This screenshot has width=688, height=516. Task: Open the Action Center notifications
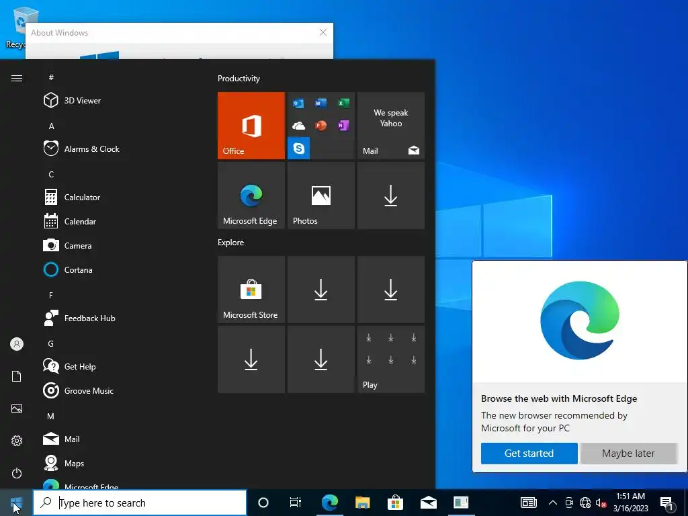[x=667, y=503]
